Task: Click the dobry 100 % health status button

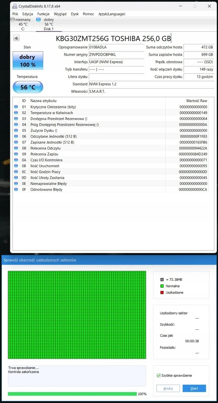Action: (28, 61)
